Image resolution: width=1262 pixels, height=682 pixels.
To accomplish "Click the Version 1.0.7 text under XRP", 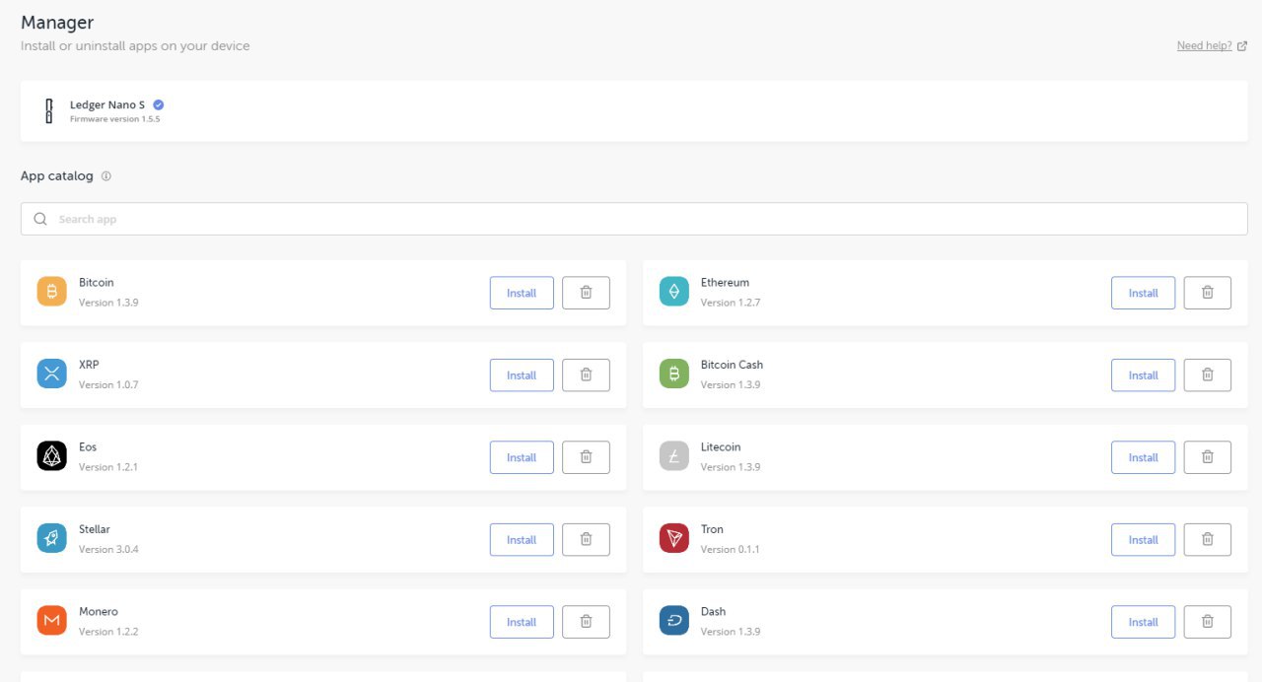I will [108, 384].
